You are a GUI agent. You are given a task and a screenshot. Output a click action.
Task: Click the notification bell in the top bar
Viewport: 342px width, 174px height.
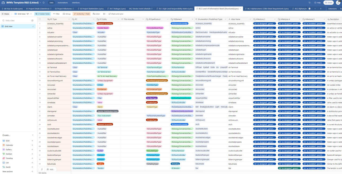pyautogui.click(x=339, y=2)
